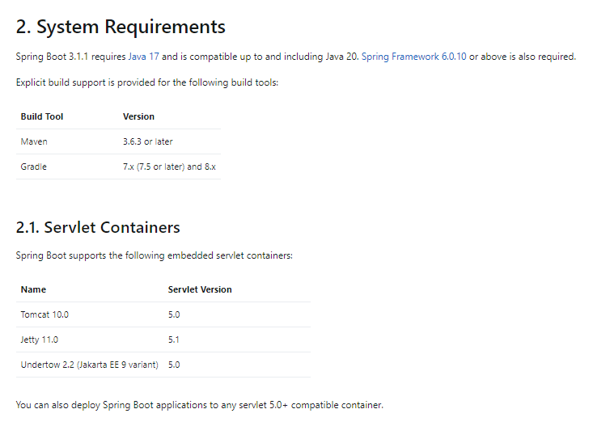Screen dimensions: 593x426
Task: Click the System Requirements heading
Action: (x=121, y=27)
